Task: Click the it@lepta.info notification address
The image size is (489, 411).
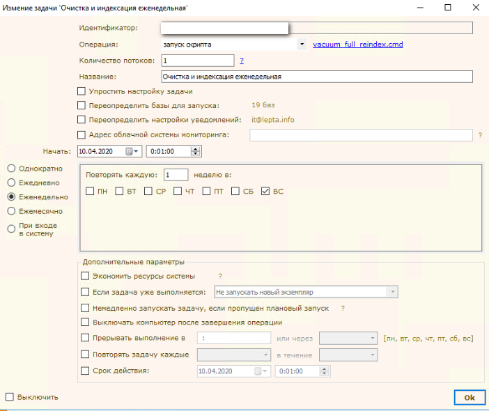Action: [x=273, y=120]
